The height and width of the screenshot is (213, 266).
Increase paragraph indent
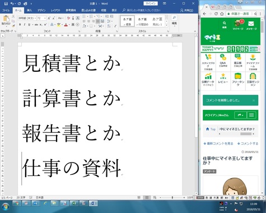(111, 17)
